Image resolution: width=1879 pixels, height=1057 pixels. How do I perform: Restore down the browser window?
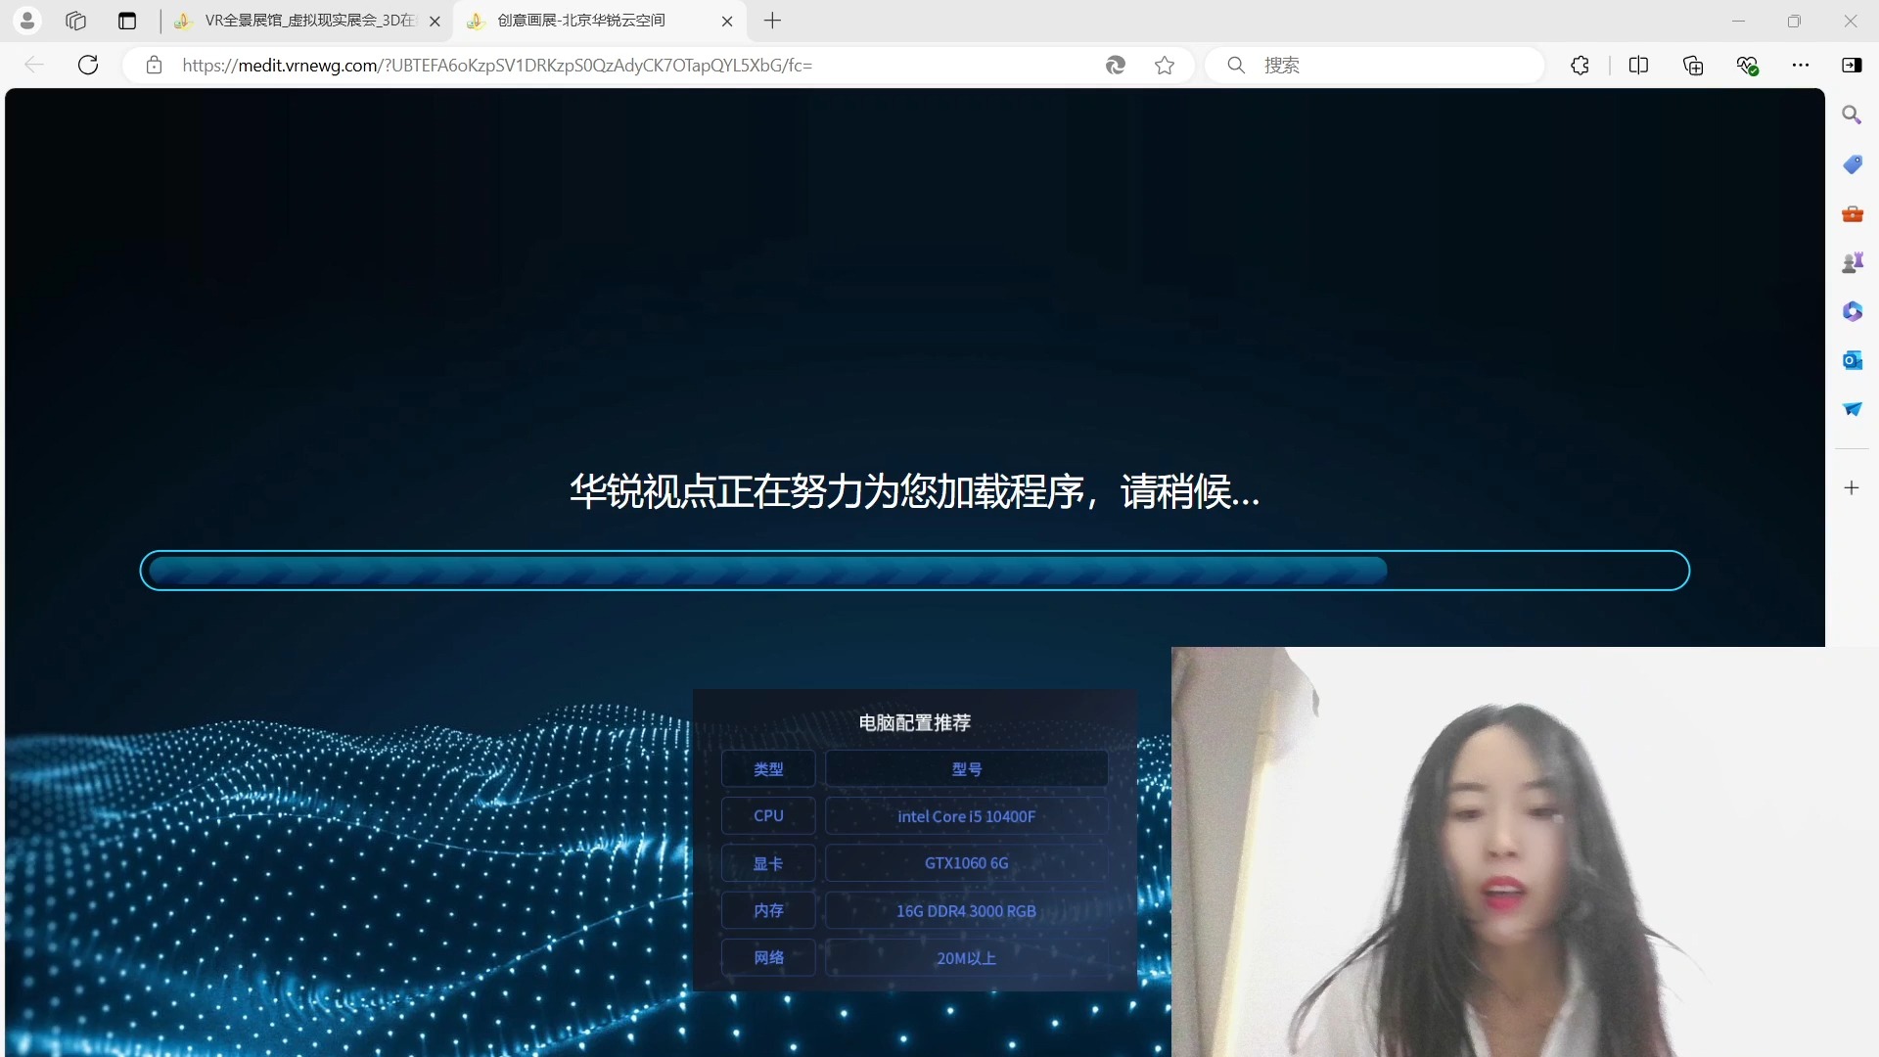click(1794, 21)
